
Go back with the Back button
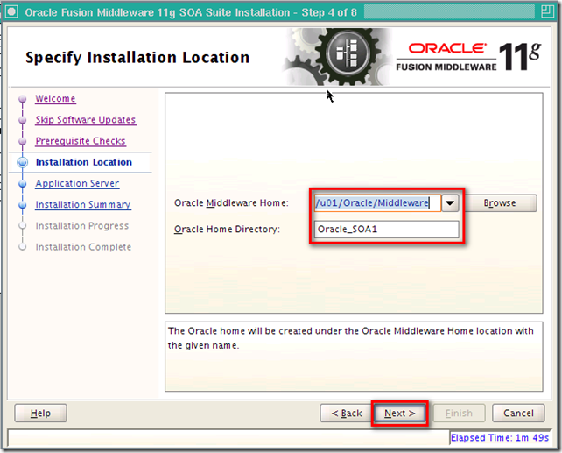tap(347, 414)
